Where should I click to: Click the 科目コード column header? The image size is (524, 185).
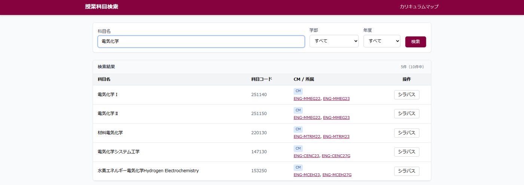[x=262, y=79]
